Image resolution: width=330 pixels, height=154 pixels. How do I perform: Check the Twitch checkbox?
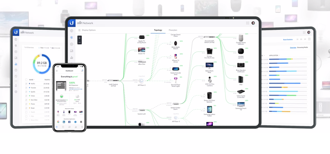click(x=26, y=112)
